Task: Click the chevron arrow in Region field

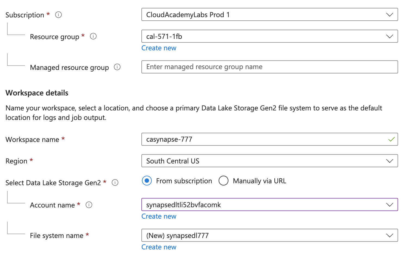Action: point(390,161)
